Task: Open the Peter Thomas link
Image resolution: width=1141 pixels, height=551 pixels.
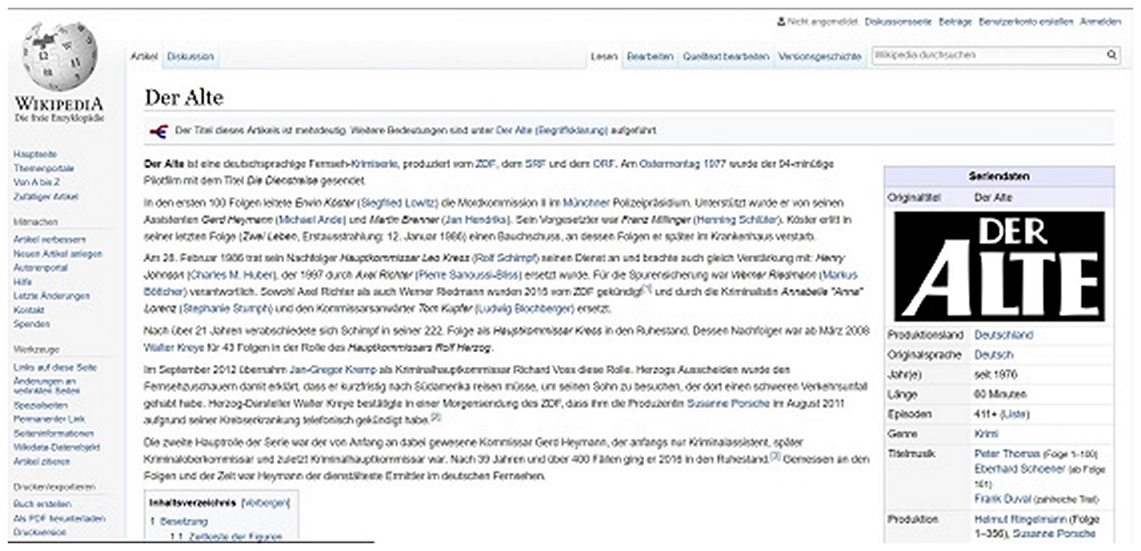Action: pos(1007,454)
